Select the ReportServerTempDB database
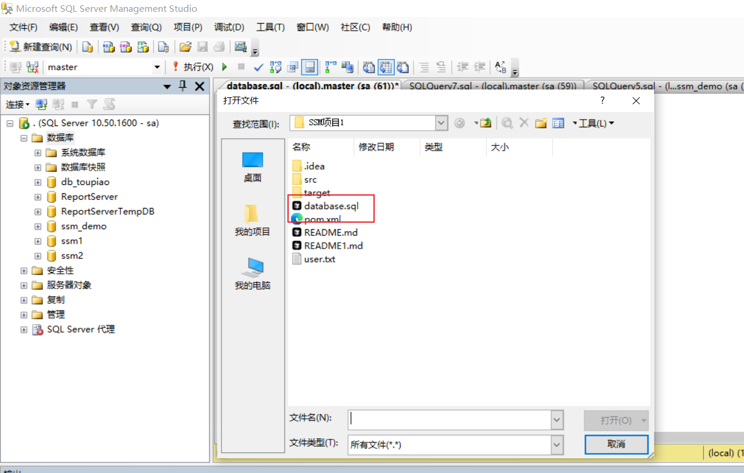Viewport: 744px width, 473px height. (108, 211)
